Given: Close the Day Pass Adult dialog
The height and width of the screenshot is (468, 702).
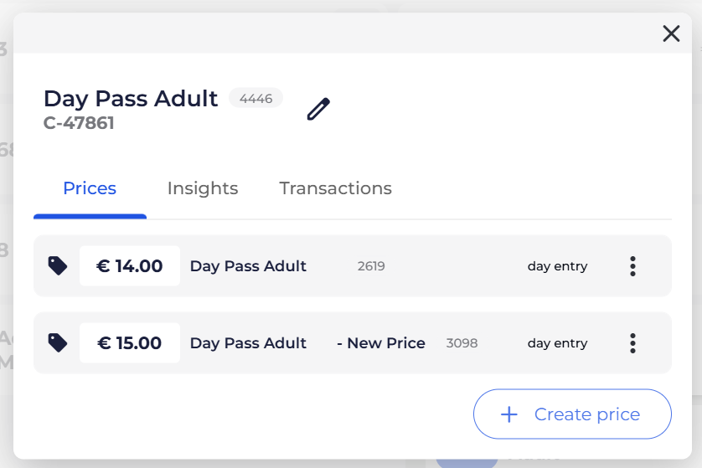Looking at the screenshot, I should (x=671, y=33).
